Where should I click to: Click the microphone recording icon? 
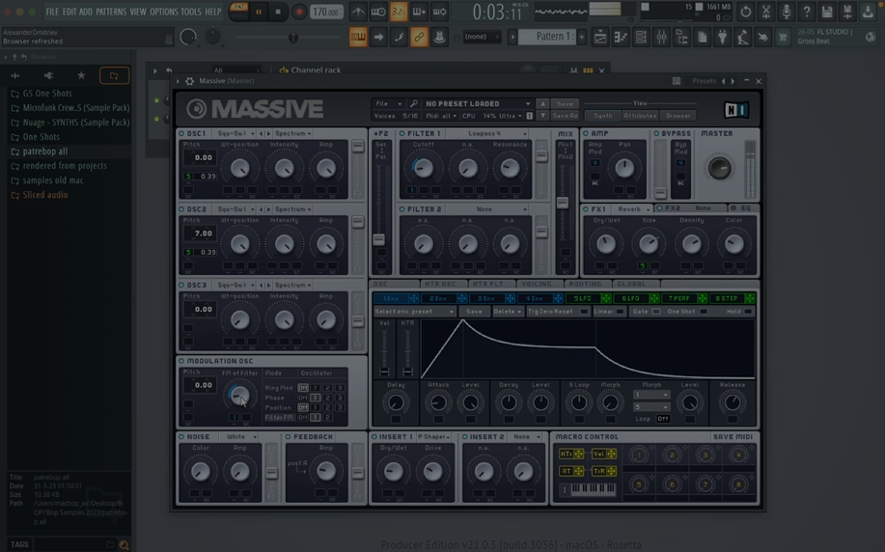(x=787, y=12)
